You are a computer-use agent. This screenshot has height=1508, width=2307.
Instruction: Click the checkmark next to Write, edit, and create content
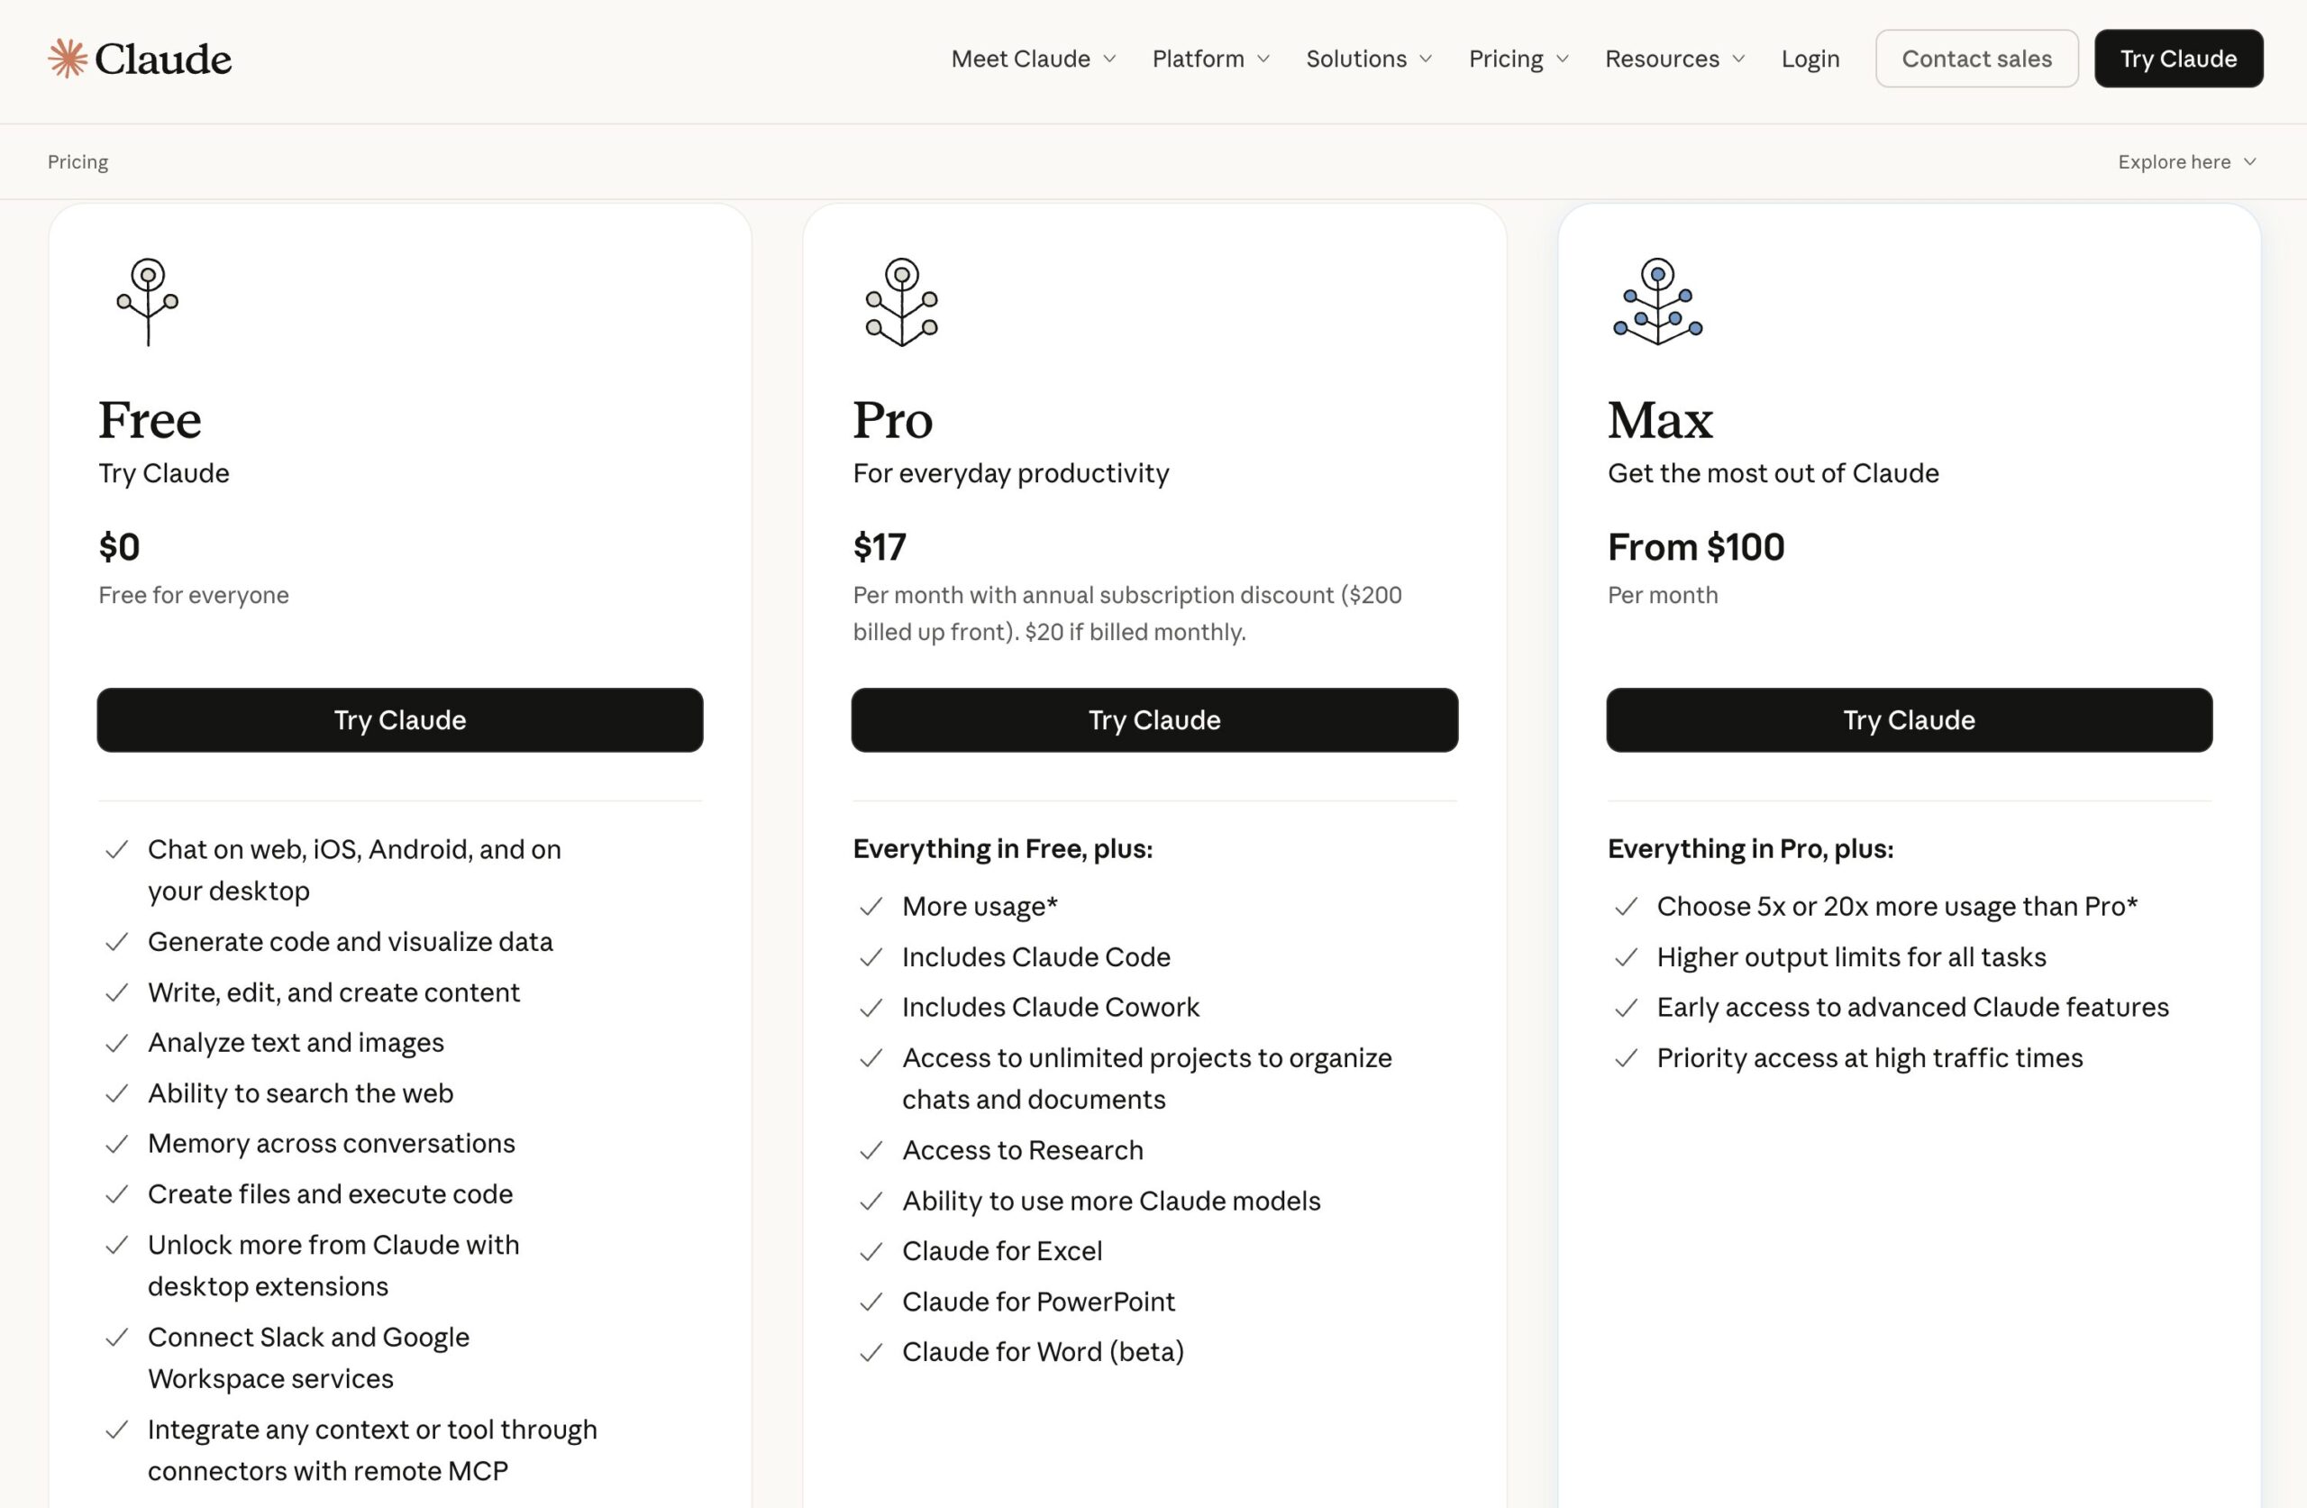(x=116, y=992)
